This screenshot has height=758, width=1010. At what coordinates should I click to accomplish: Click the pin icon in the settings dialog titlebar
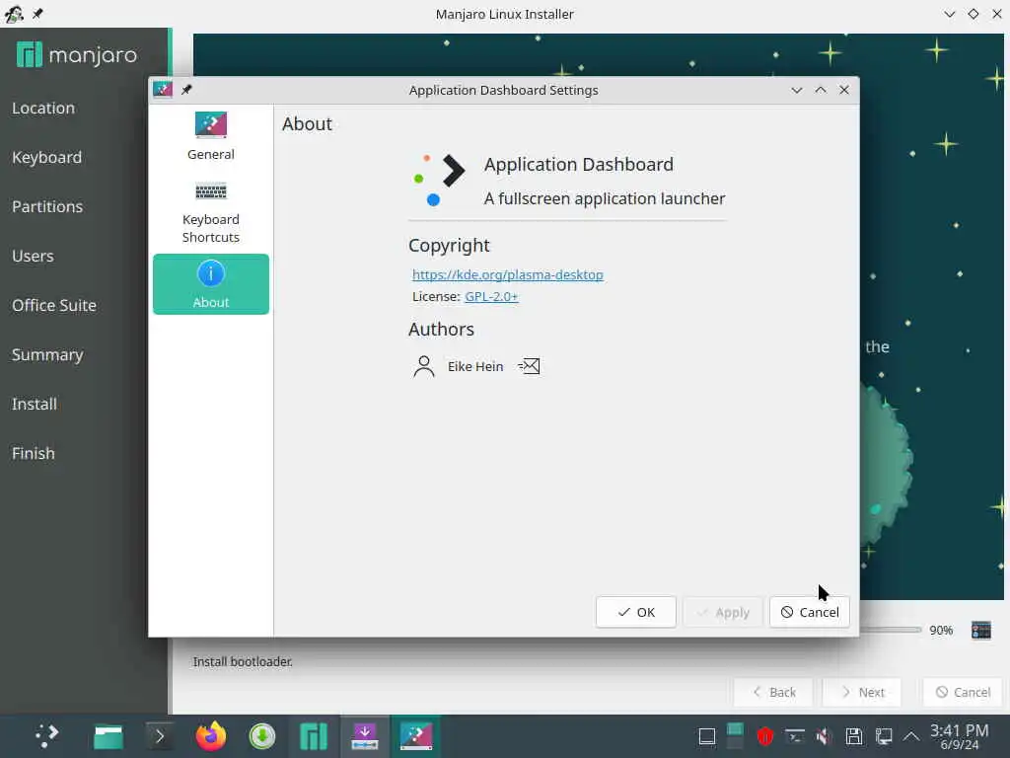(x=186, y=90)
